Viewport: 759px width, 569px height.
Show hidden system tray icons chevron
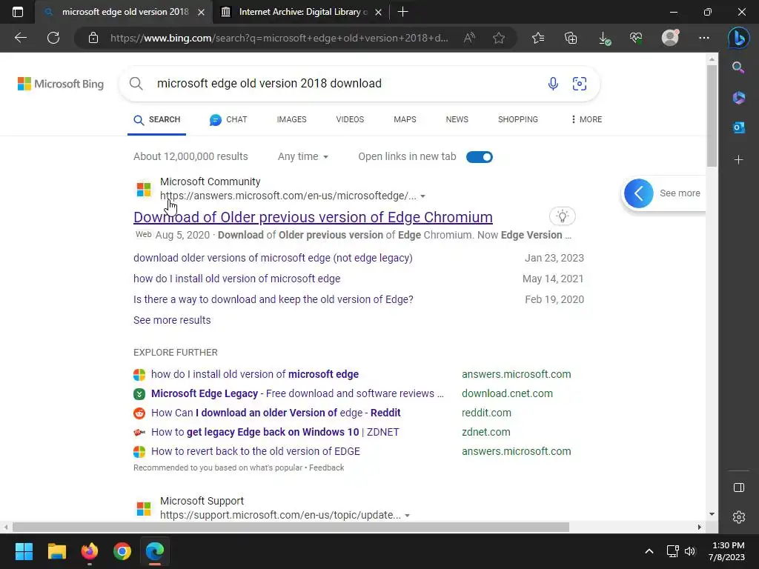click(649, 551)
